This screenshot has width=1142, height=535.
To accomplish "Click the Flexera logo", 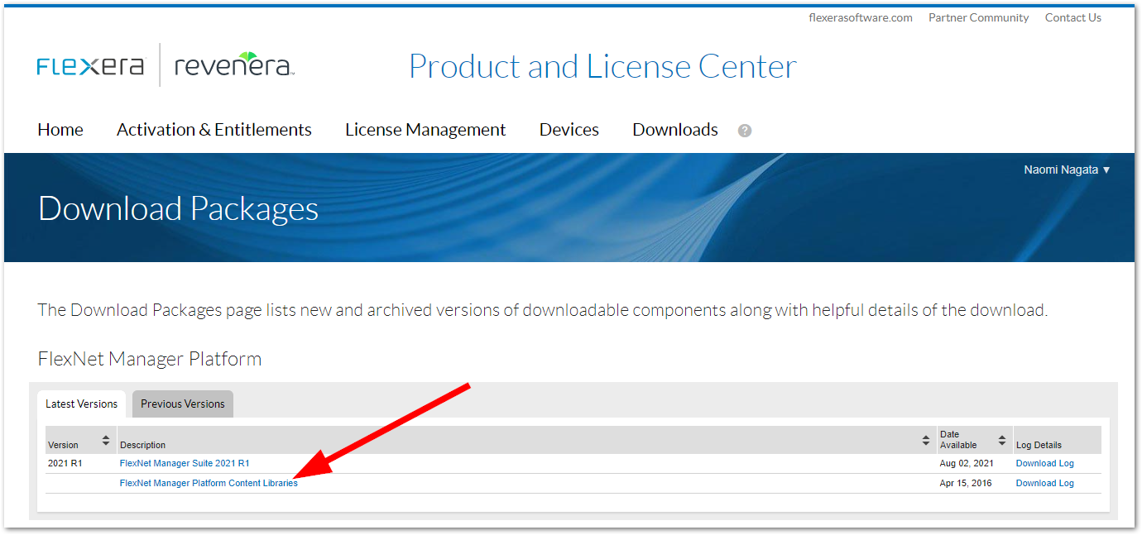I will (x=91, y=66).
